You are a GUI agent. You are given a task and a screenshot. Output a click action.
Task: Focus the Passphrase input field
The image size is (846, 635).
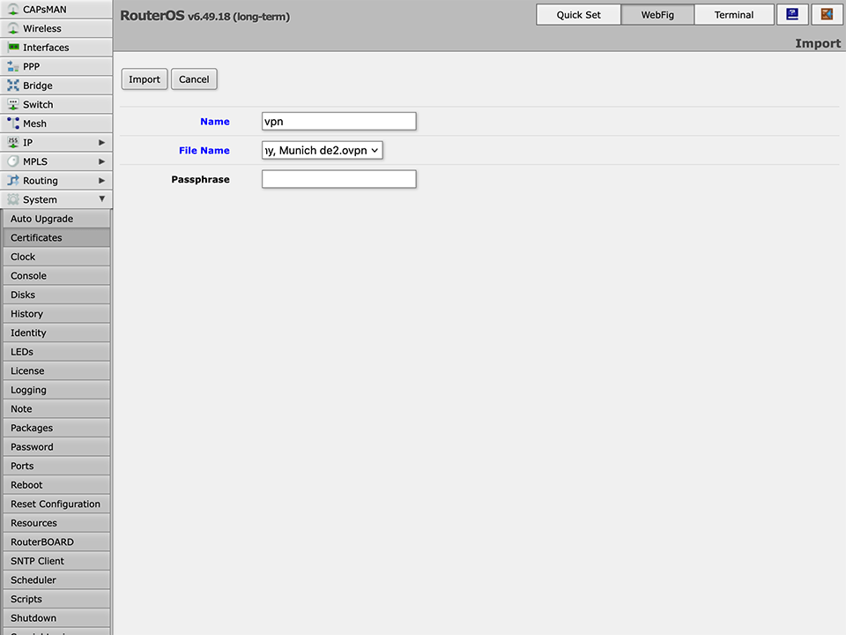tap(338, 179)
